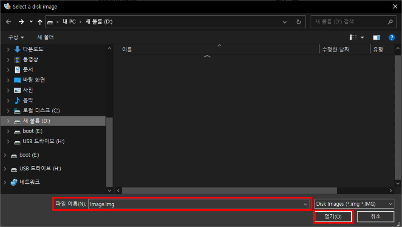This screenshot has height=227, width=402.
Task: Sort by 수정한 날짜 column header
Action: 336,49
